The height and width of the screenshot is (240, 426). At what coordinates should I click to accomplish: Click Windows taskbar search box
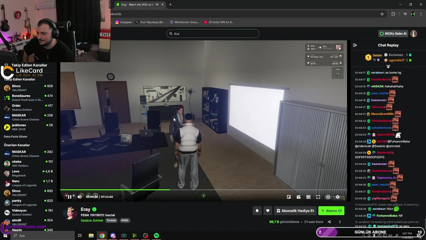(x=42, y=236)
